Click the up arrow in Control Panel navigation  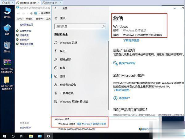[31, 13]
